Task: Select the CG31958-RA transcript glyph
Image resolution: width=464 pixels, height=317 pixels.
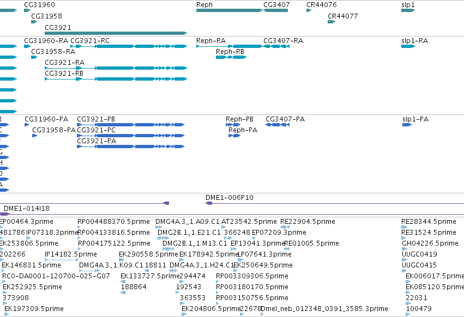Action: point(34,57)
